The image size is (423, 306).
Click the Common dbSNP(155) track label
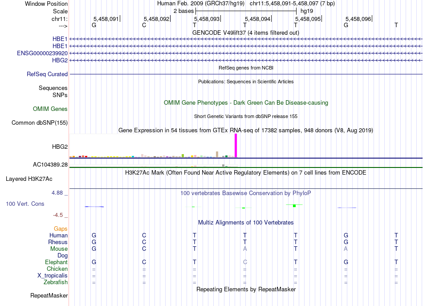[x=40, y=123]
